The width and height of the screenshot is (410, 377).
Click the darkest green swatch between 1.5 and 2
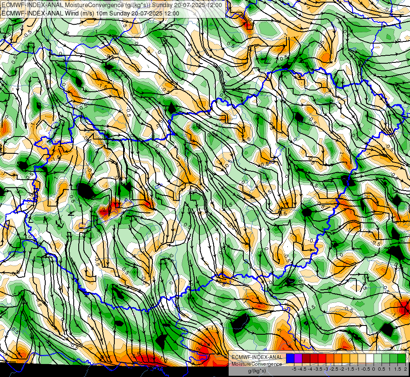pos(402,358)
